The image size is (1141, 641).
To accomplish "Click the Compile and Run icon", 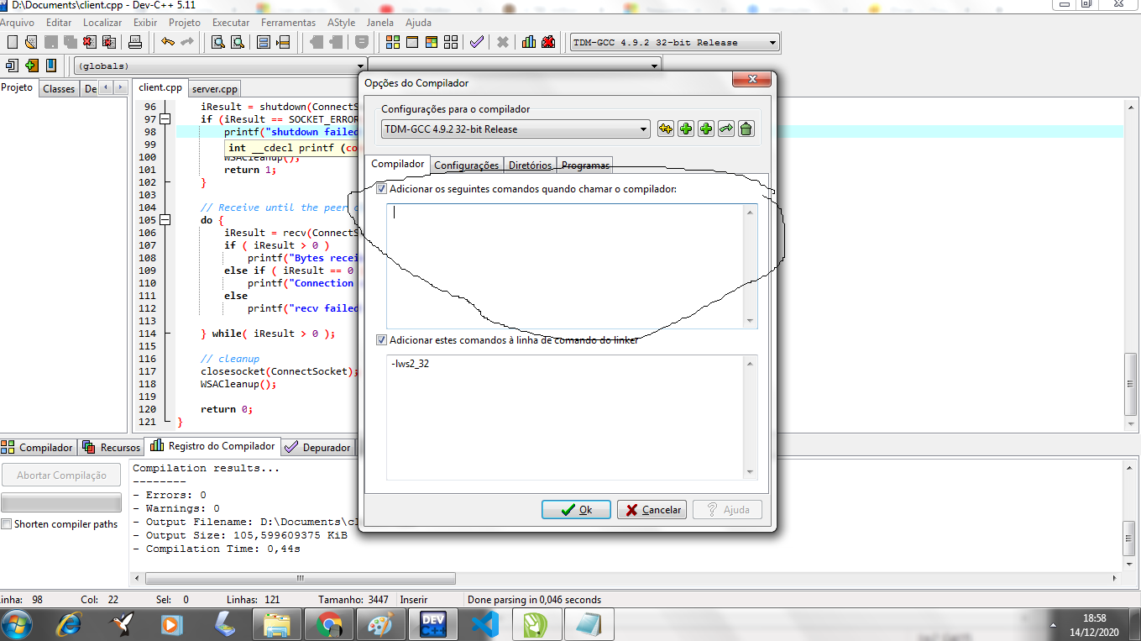I will [x=432, y=42].
